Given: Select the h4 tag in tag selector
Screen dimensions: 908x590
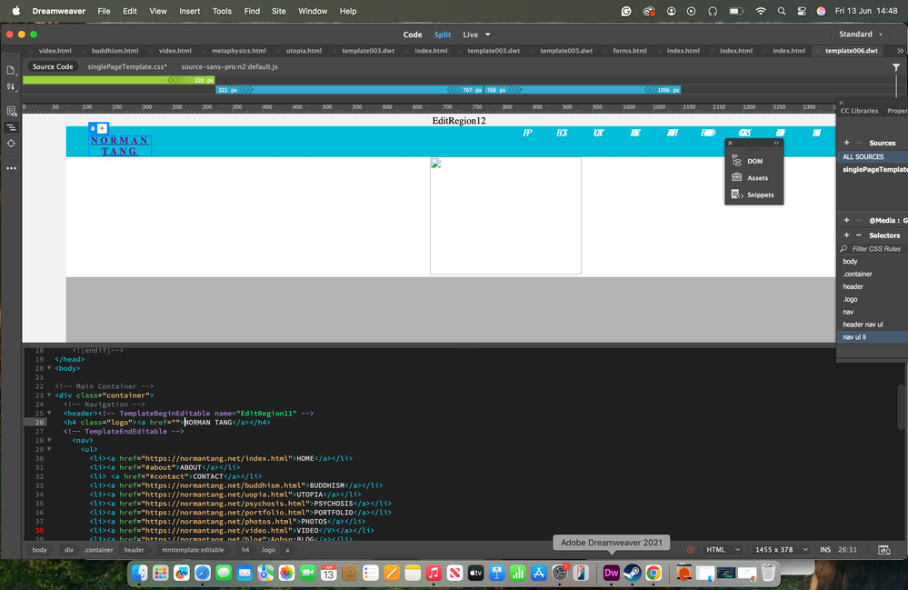Looking at the screenshot, I should click(x=245, y=550).
